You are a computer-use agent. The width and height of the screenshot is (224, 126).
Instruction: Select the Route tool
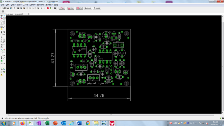pos(2,50)
